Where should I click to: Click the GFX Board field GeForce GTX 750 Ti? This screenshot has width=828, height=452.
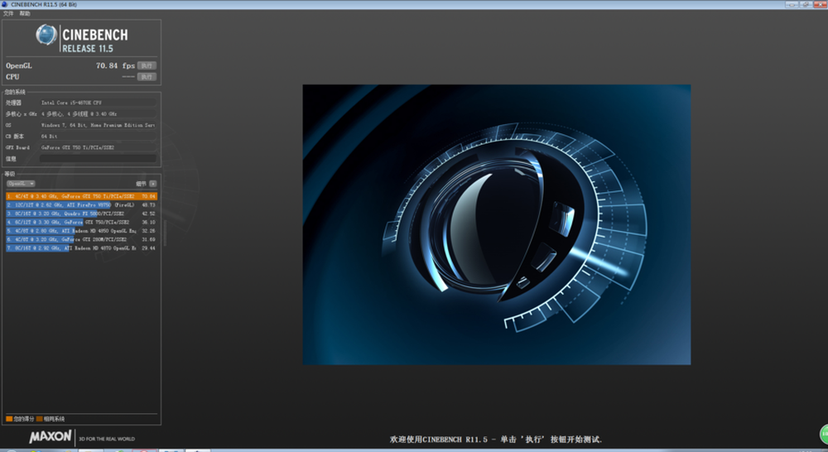pyautogui.click(x=99, y=147)
